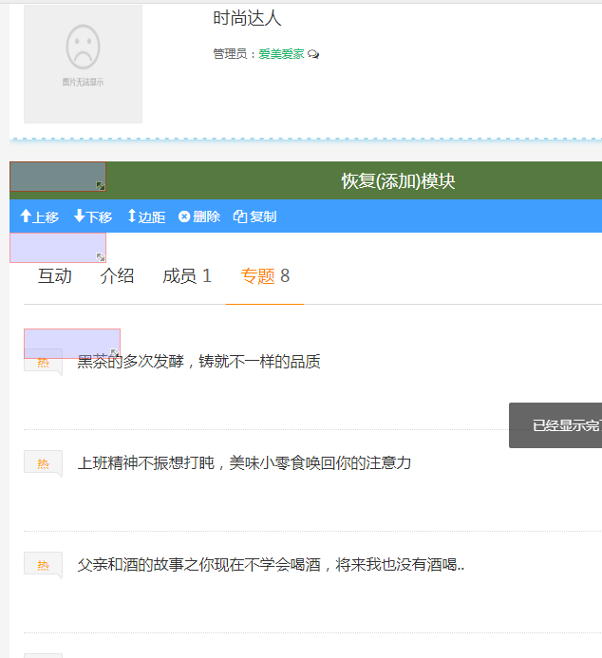The height and width of the screenshot is (658, 602).
Task: Click the 恢复(添加)模块 button
Action: tap(398, 181)
